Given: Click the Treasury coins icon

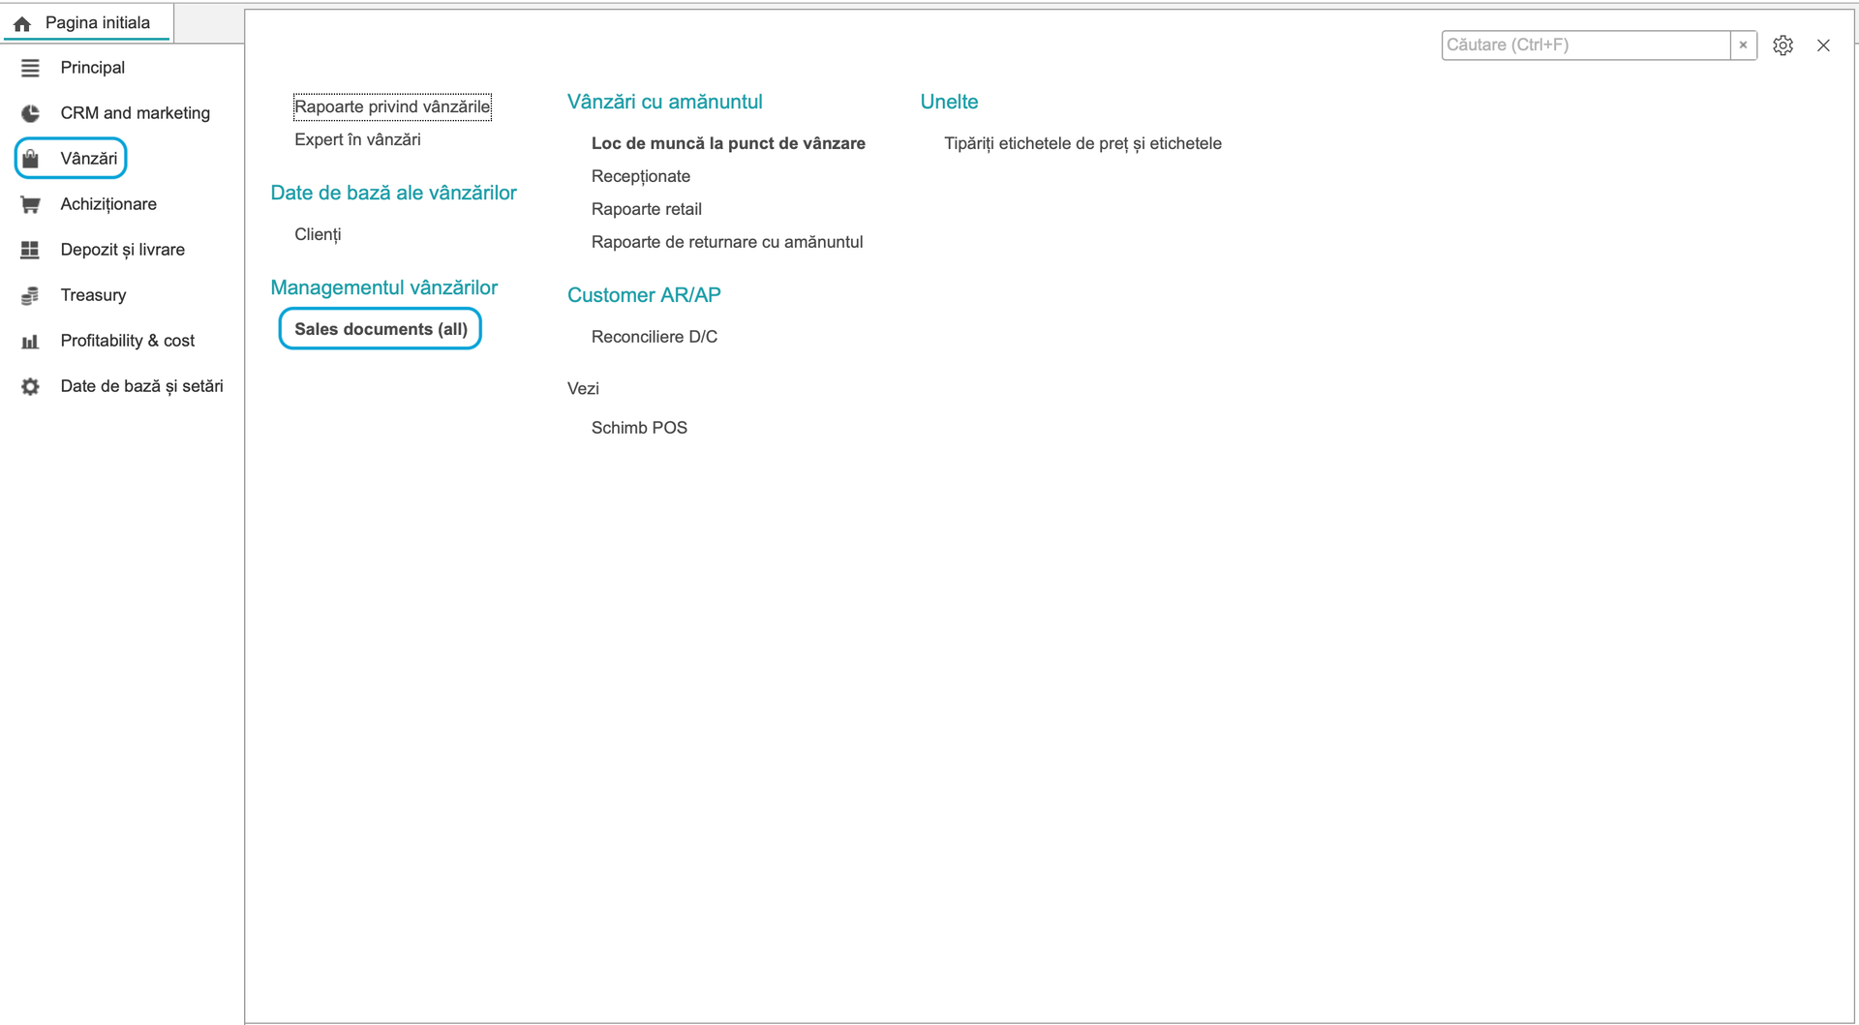Looking at the screenshot, I should tap(30, 295).
